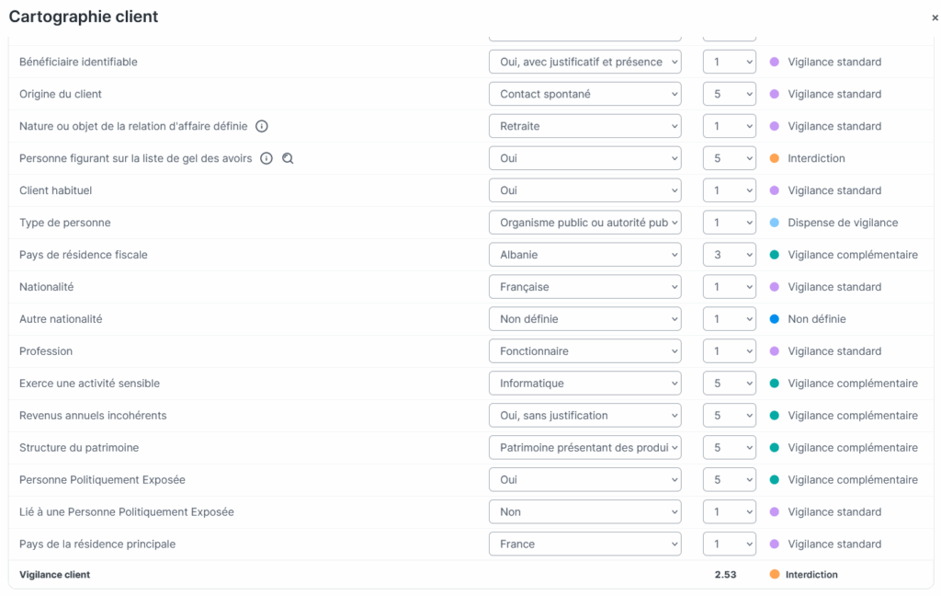Open Personne Politiquement Exposée dropdown set to Oui
The width and height of the screenshot is (941, 596).
point(584,480)
